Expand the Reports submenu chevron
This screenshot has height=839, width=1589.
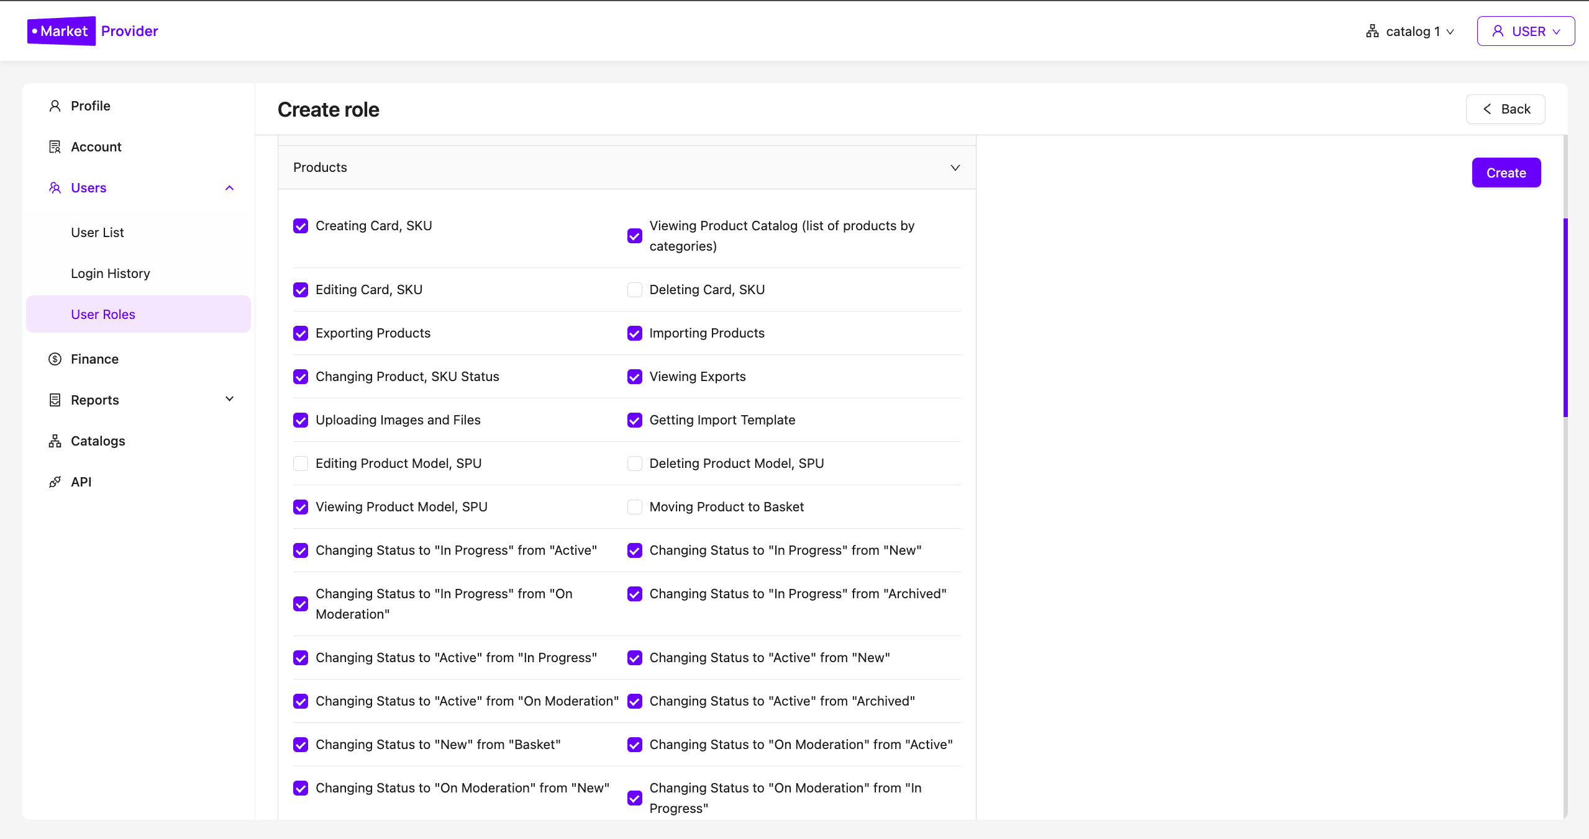(229, 399)
